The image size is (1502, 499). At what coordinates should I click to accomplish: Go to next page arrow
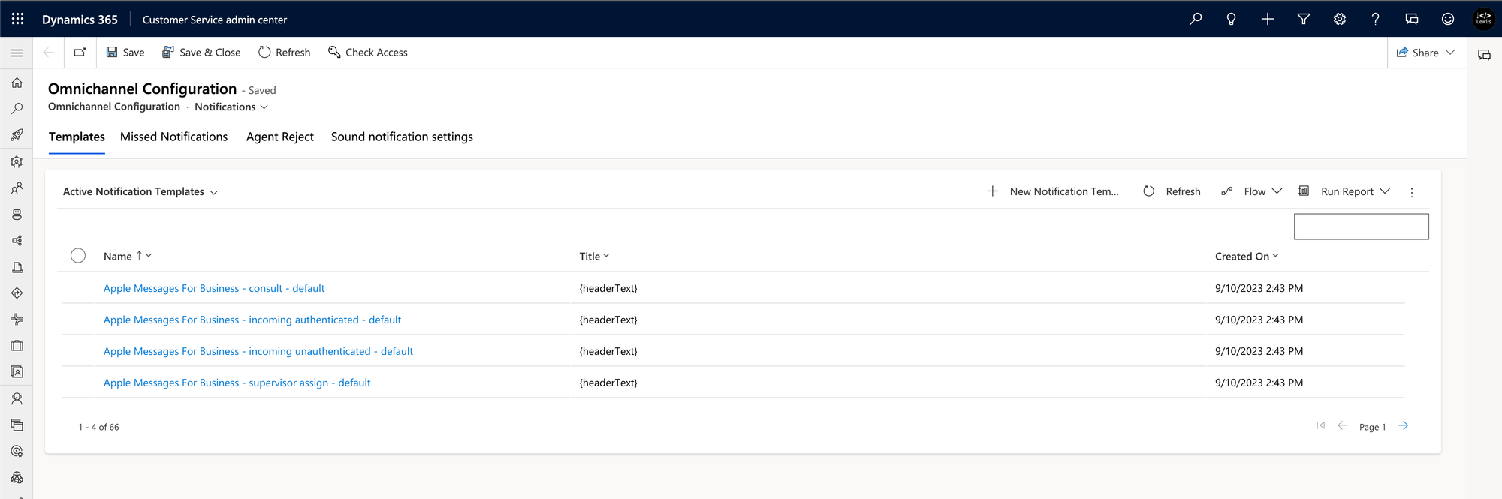(x=1403, y=426)
